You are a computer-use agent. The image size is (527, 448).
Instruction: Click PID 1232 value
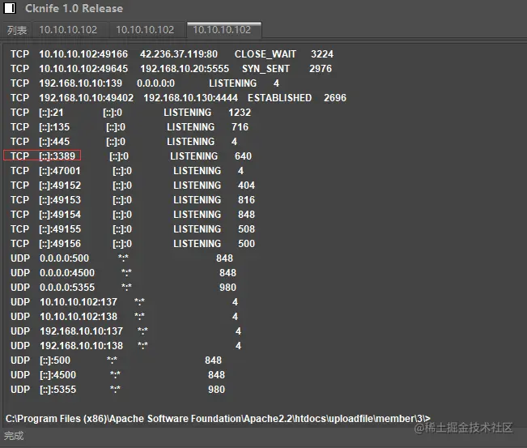click(x=240, y=113)
